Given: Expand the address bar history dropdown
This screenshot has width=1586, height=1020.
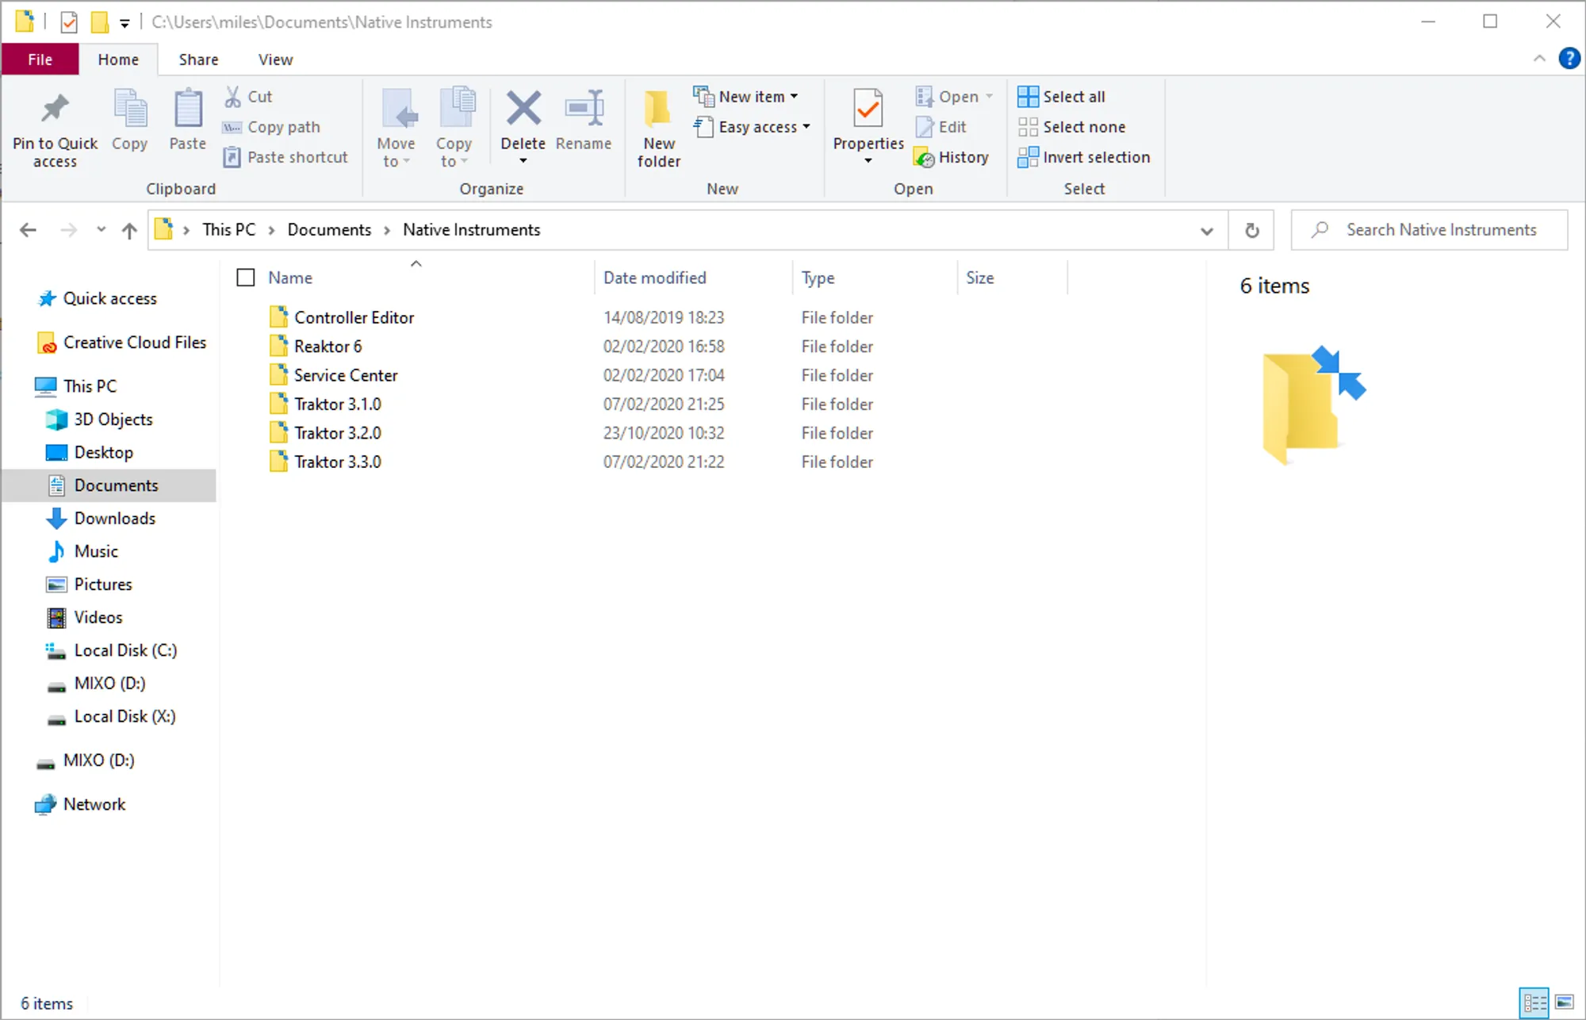Looking at the screenshot, I should [1206, 231].
